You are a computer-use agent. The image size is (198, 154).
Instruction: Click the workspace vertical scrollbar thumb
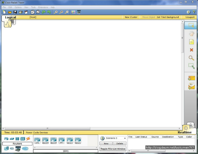point(182,38)
